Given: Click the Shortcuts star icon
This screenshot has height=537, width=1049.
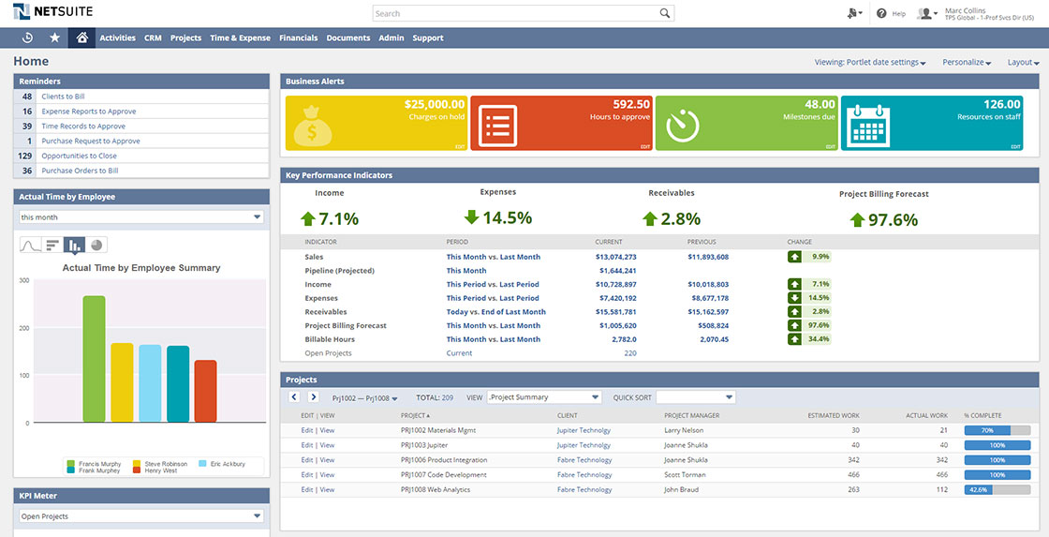Looking at the screenshot, I should [x=54, y=38].
